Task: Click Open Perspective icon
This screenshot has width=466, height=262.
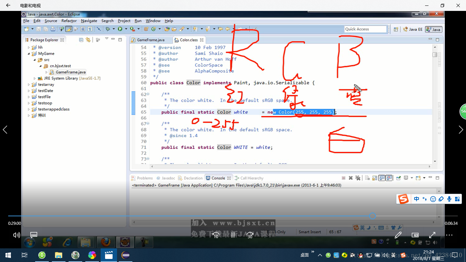Action: 396,29
